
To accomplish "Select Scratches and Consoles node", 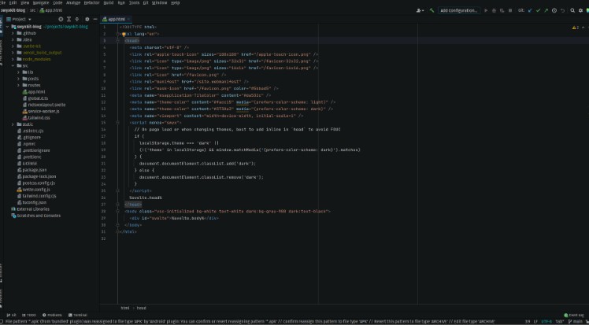I will coord(35,216).
